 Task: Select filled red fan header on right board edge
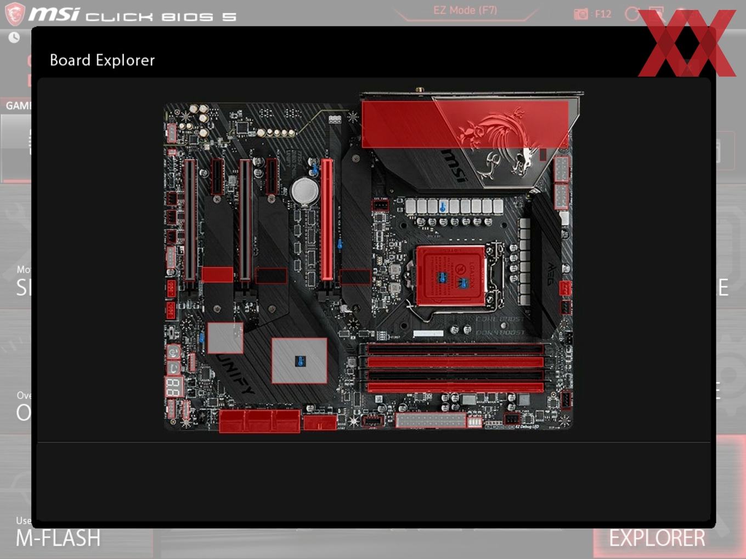tap(565, 288)
